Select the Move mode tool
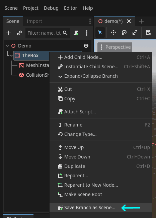The image size is (156, 218). [113, 33]
